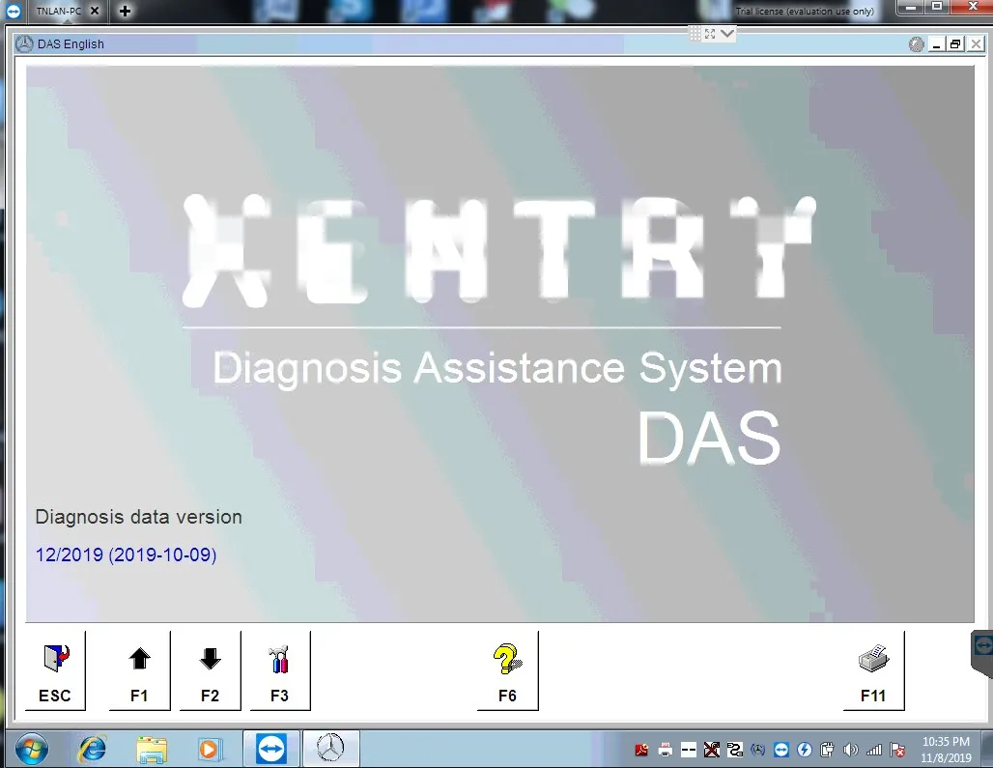Click the PDF printer tray icon
This screenshot has height=768, width=993.
point(665,751)
